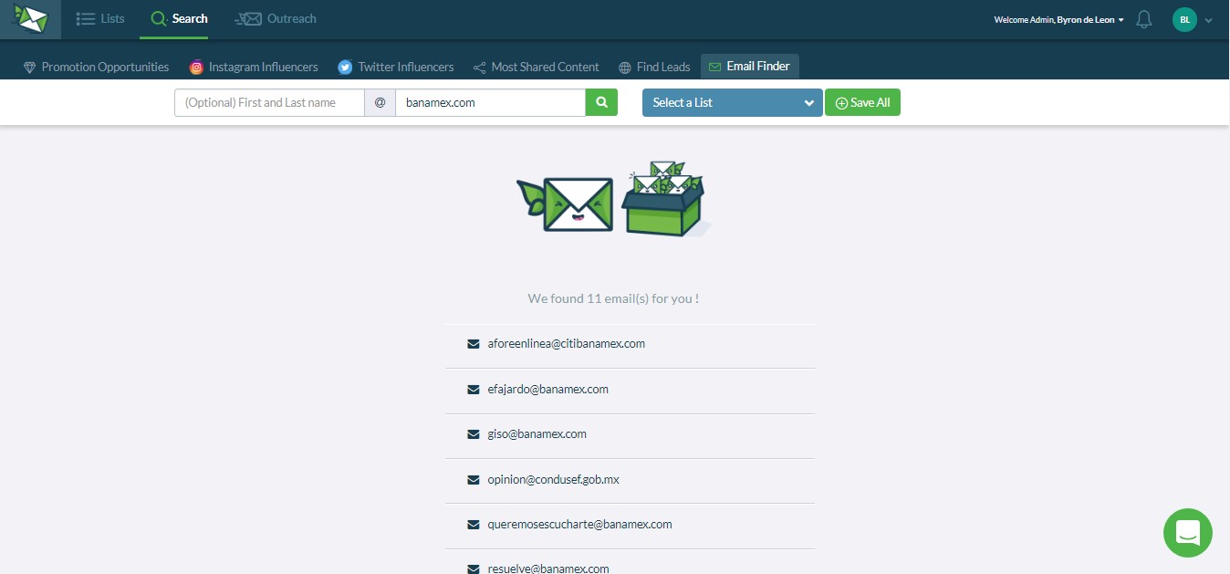Switch to Twitter Influencers tab
The width and height of the screenshot is (1230, 574).
tap(395, 67)
